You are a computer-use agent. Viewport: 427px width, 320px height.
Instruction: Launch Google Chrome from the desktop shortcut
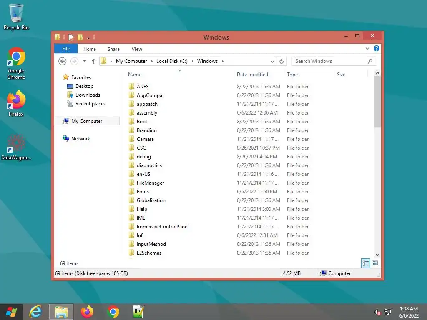(x=16, y=63)
